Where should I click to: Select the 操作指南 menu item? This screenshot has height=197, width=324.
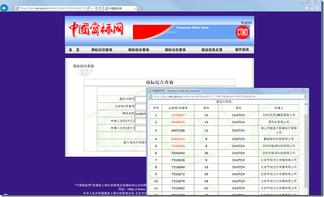pyautogui.click(x=242, y=50)
